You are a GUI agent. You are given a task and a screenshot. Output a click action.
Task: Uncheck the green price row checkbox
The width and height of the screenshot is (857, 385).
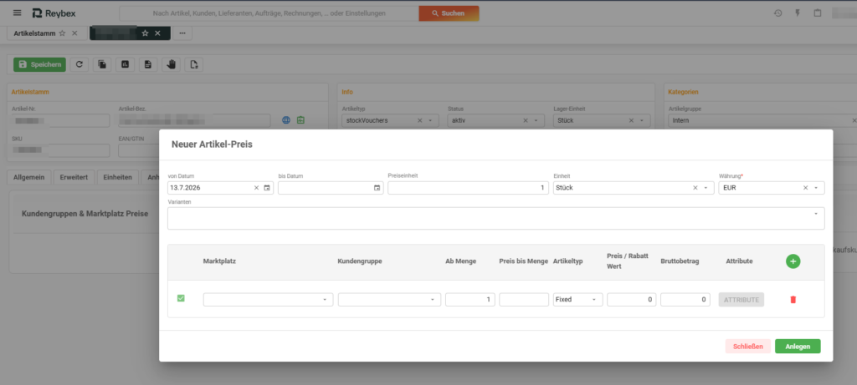[181, 298]
